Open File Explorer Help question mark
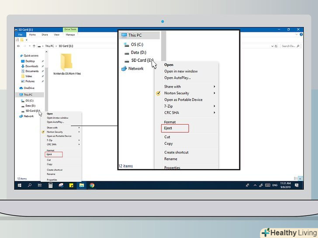This screenshot has height=238, width=318. pos(301,34)
